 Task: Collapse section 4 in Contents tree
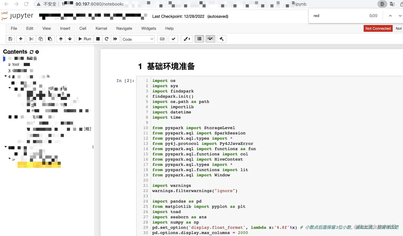tap(6, 76)
